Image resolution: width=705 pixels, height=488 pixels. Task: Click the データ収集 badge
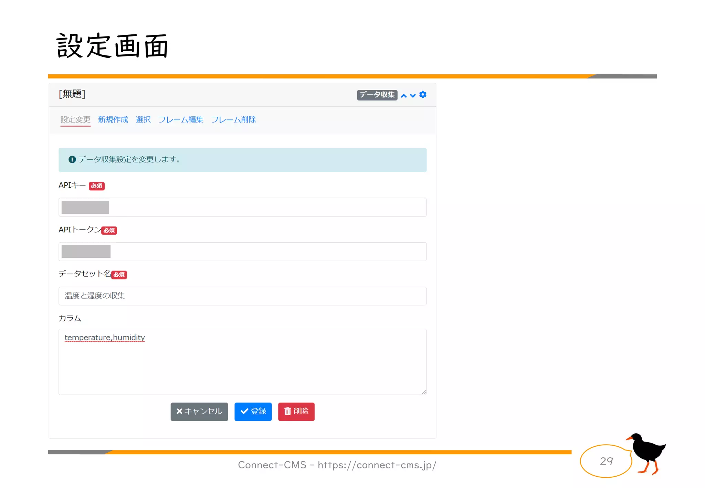[x=377, y=95]
